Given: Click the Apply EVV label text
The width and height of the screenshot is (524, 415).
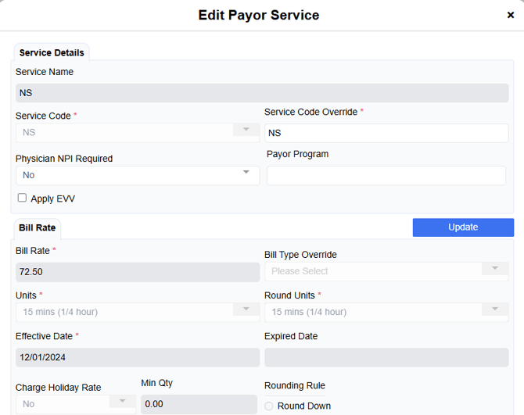Looking at the screenshot, I should (52, 199).
